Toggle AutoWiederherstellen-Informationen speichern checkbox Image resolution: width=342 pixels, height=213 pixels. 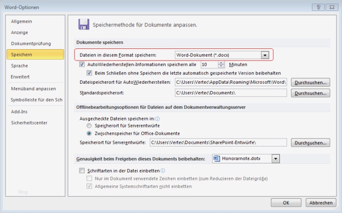pos(83,65)
